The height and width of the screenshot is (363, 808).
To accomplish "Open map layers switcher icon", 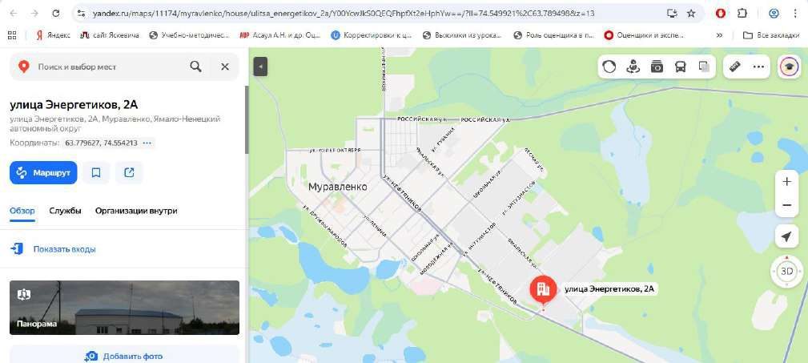I will click(704, 67).
